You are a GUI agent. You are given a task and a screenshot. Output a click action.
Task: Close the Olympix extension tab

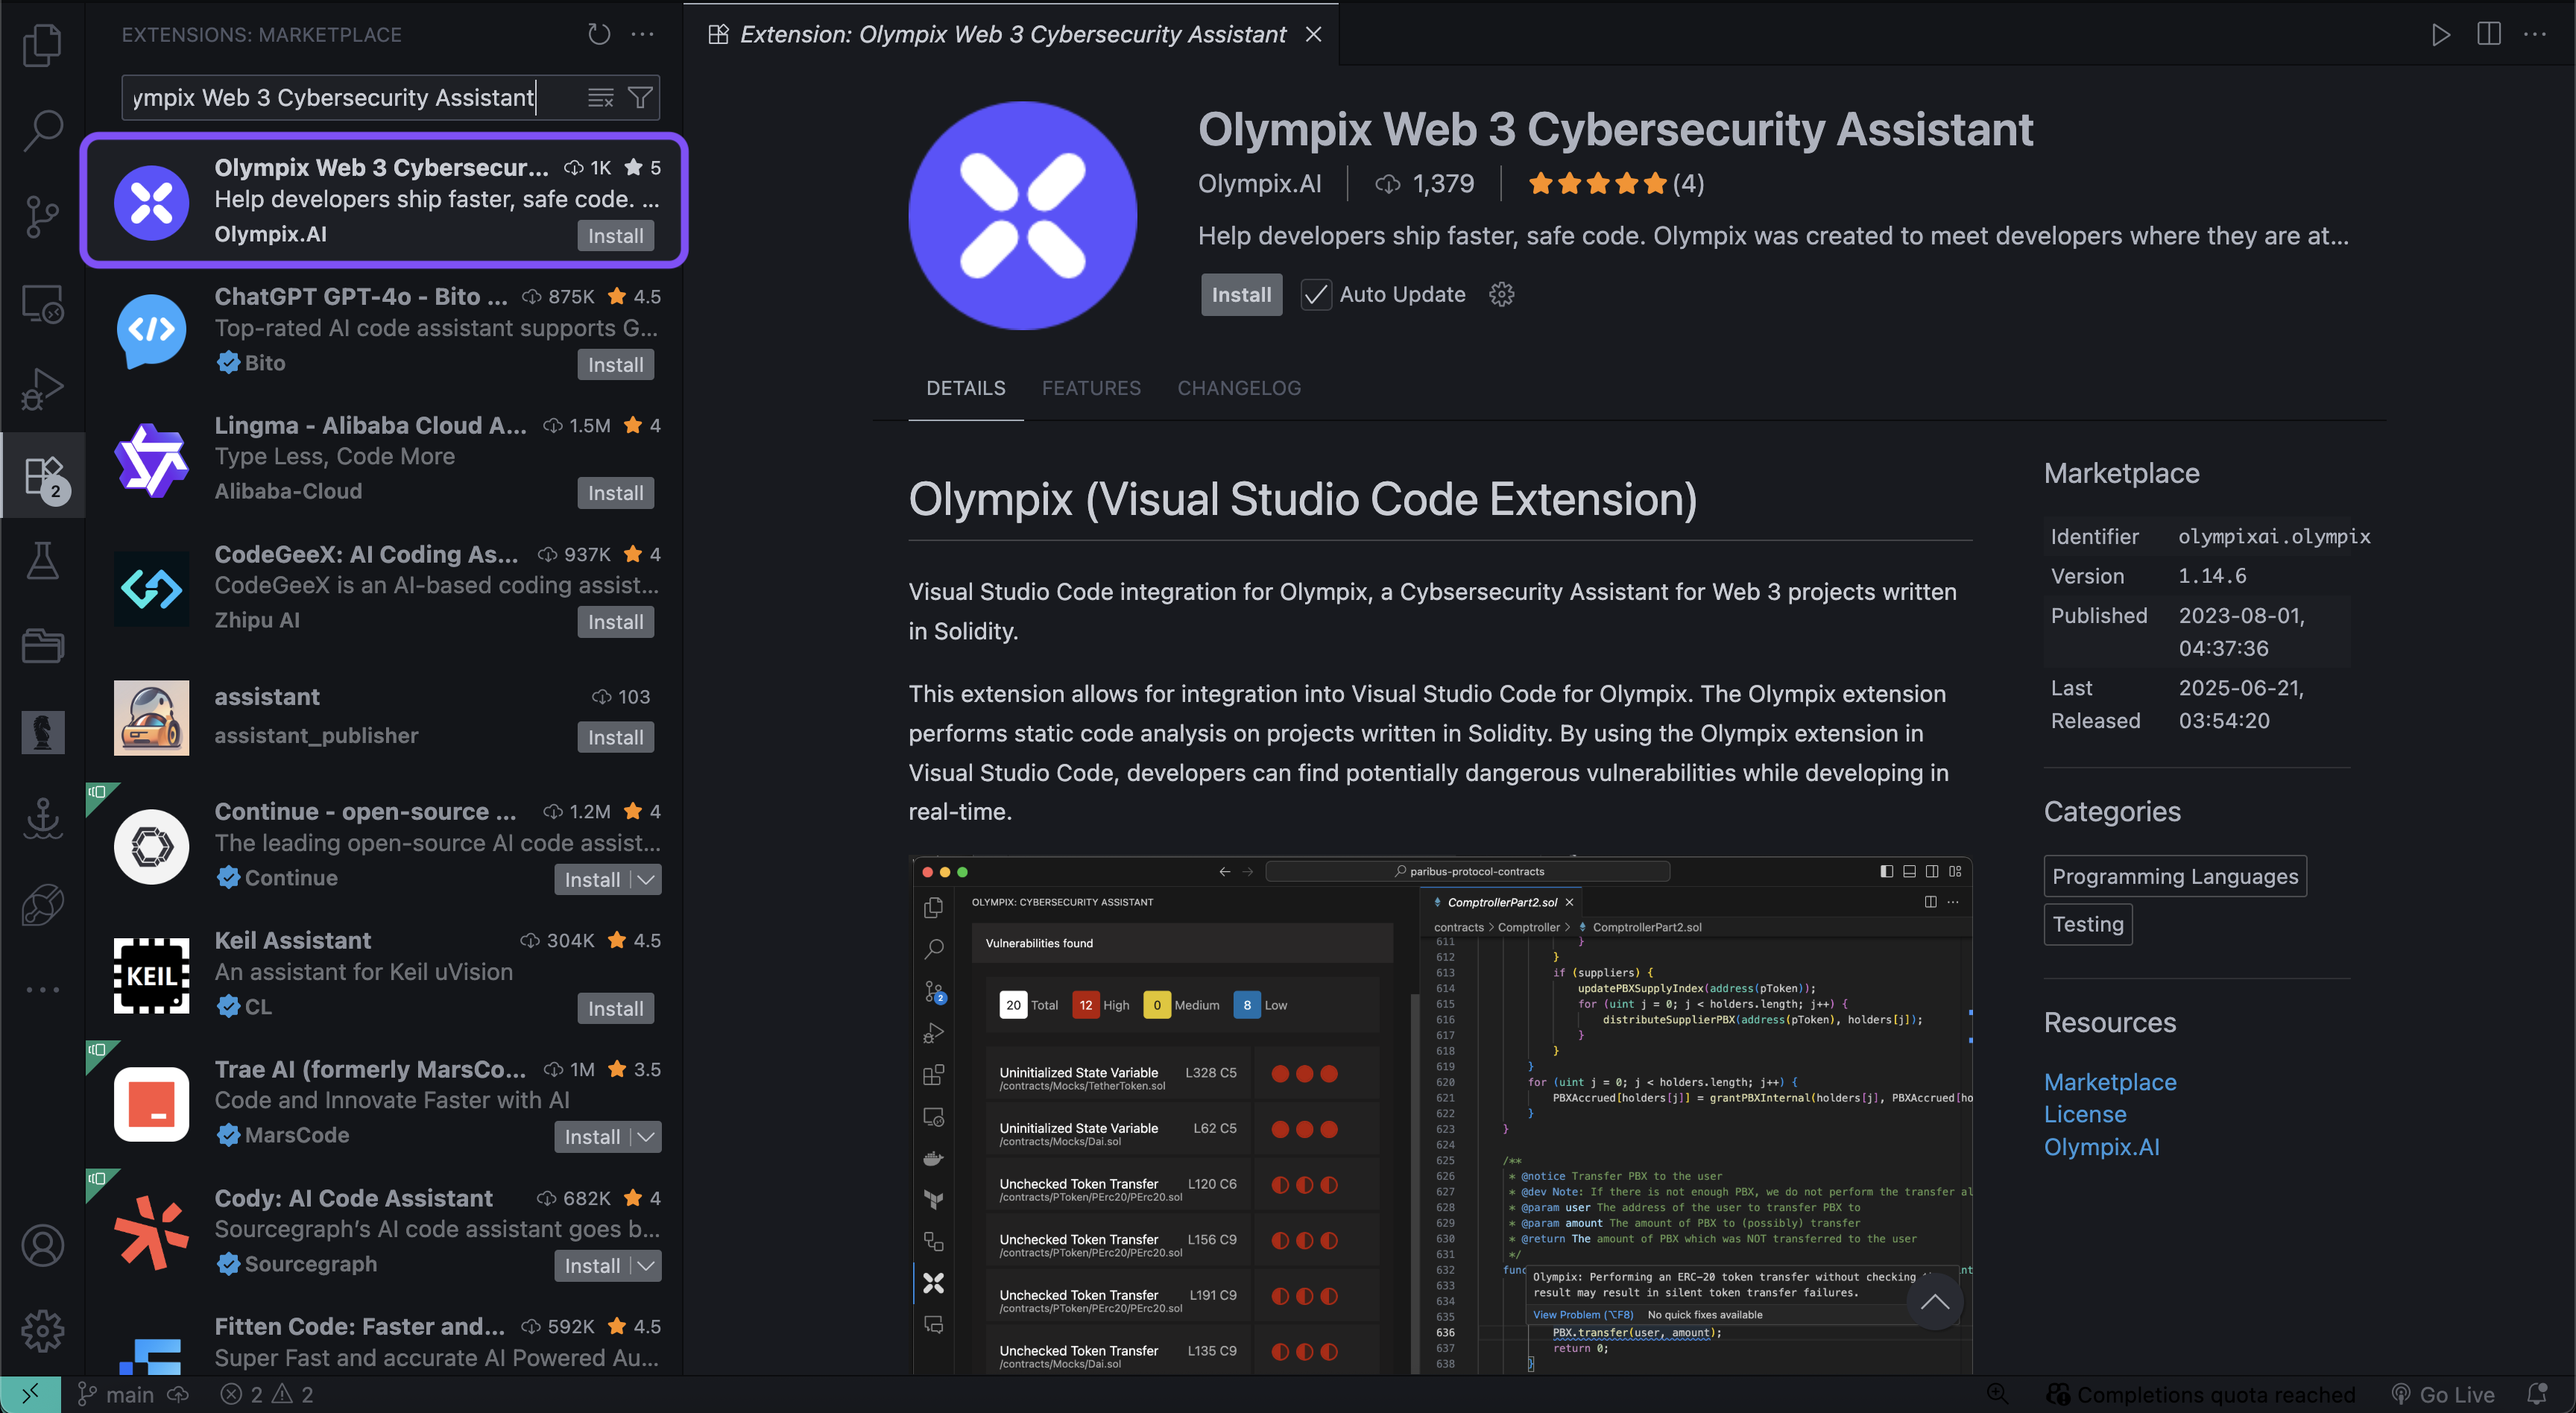1313,34
